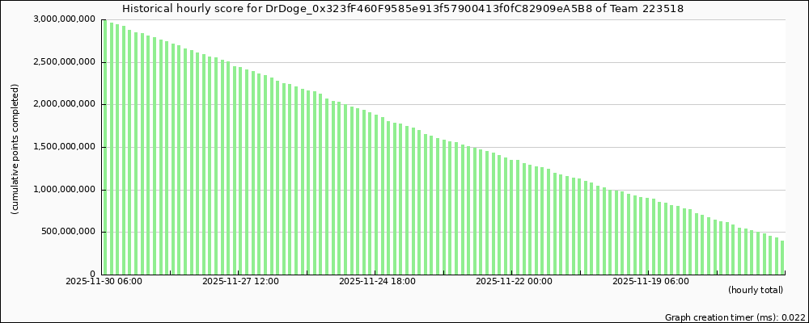The width and height of the screenshot is (809, 323).
Task: Click the '(hourly total)' caption
Action: [756, 290]
